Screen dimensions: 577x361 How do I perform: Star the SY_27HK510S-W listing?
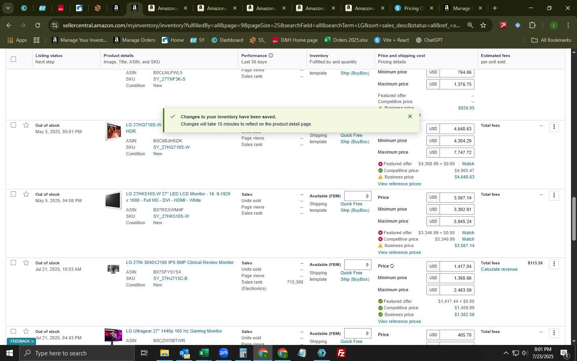tap(26, 194)
